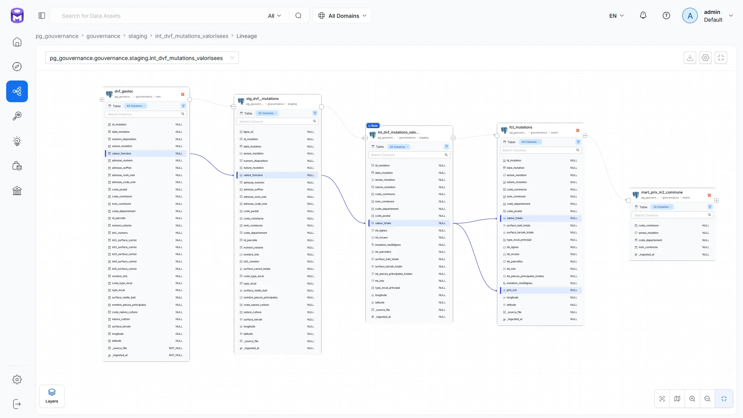Click Search Columns in fct_mutations node
Image resolution: width=743 pixels, height=418 pixels.
(541, 150)
